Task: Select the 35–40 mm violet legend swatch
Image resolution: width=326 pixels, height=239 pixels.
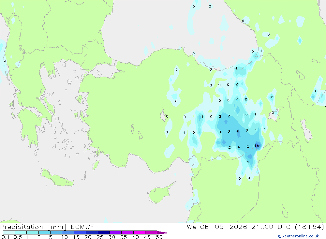Action: pyautogui.click(x=127, y=232)
